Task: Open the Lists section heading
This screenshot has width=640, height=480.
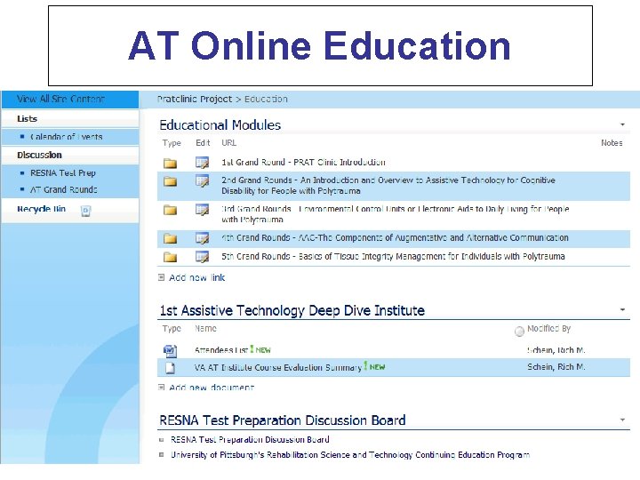Action: pos(27,119)
